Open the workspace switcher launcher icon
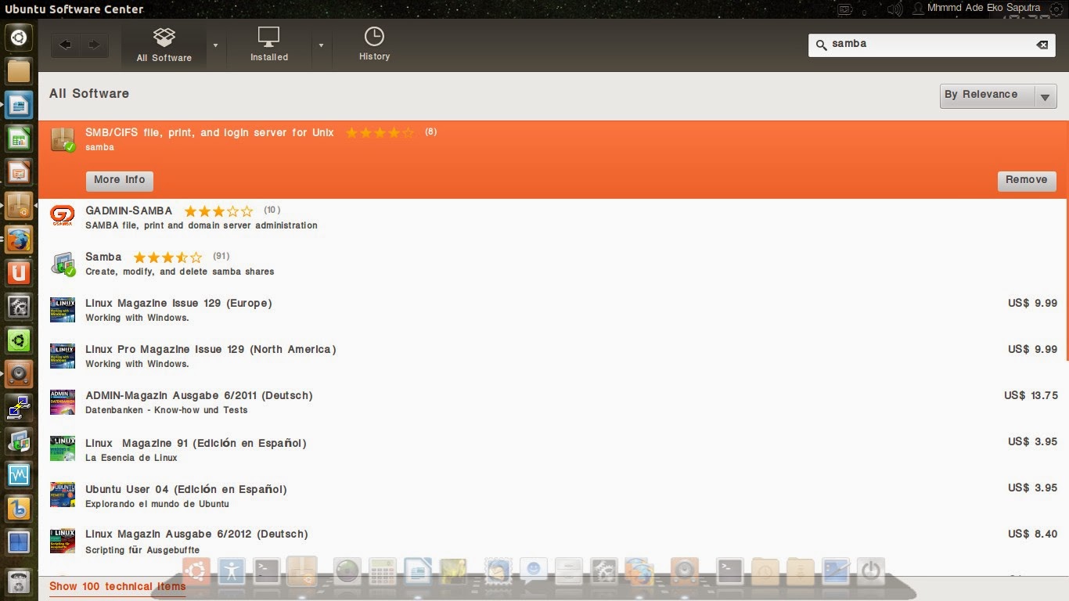Screen dimensions: 1069x601 (19, 542)
